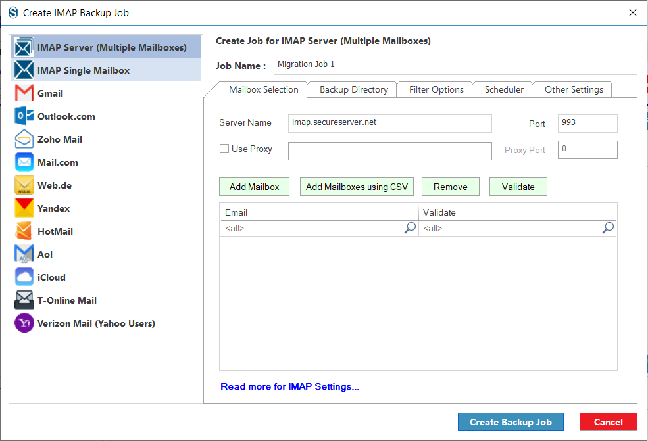Click the Add Mailbox button
The height and width of the screenshot is (441, 648).
[x=254, y=187]
